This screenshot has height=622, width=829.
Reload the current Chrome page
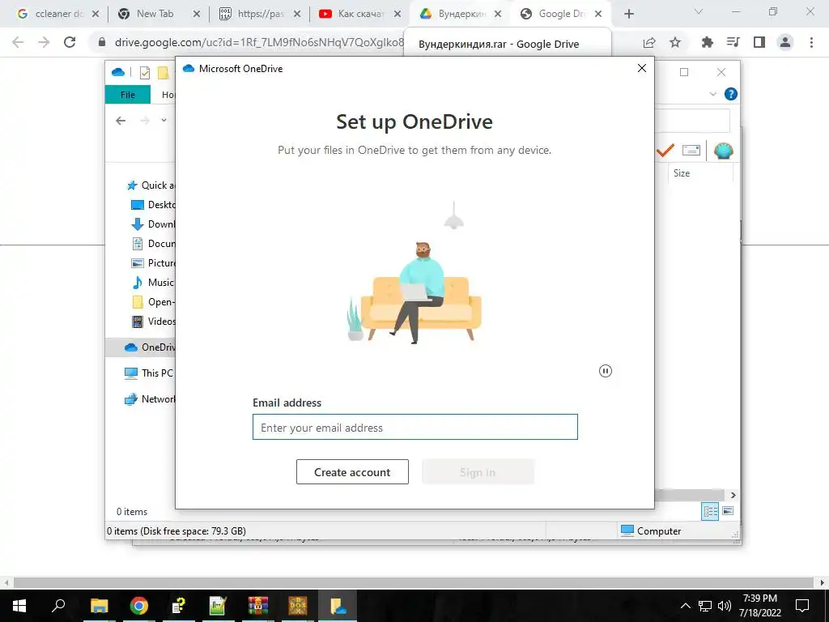[x=70, y=42]
